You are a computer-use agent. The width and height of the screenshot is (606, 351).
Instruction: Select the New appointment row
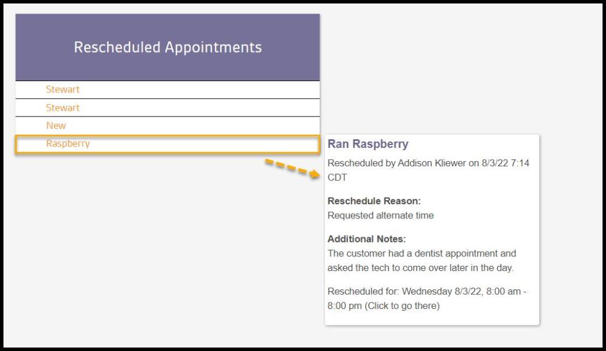[x=56, y=125]
